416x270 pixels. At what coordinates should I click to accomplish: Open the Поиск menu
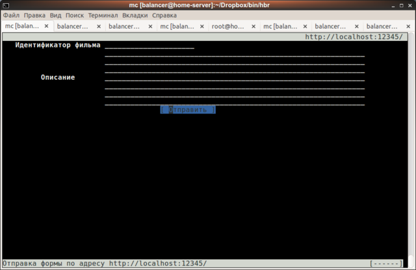pyautogui.click(x=75, y=15)
